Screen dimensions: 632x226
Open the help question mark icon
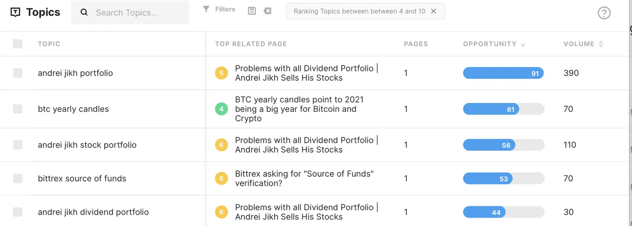coord(604,13)
